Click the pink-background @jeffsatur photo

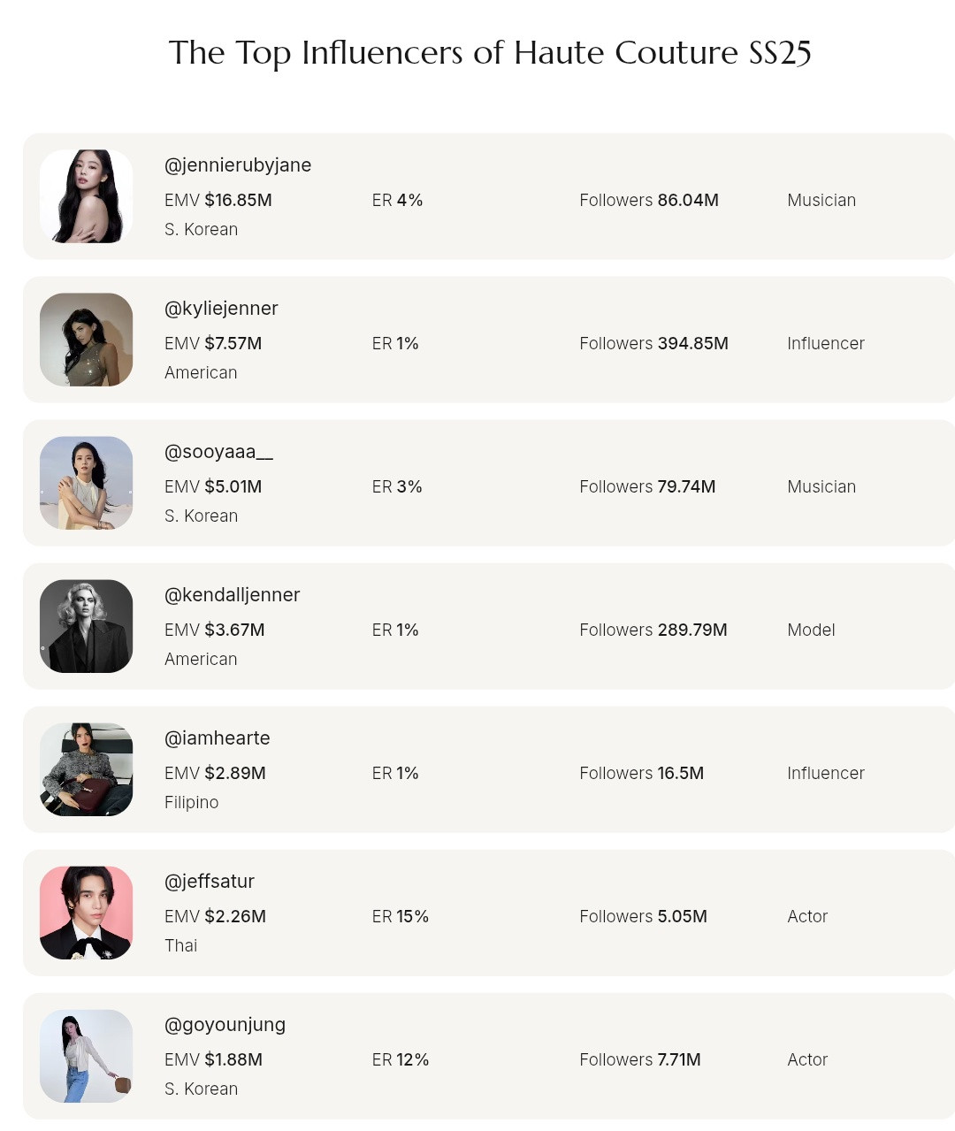[x=87, y=913]
